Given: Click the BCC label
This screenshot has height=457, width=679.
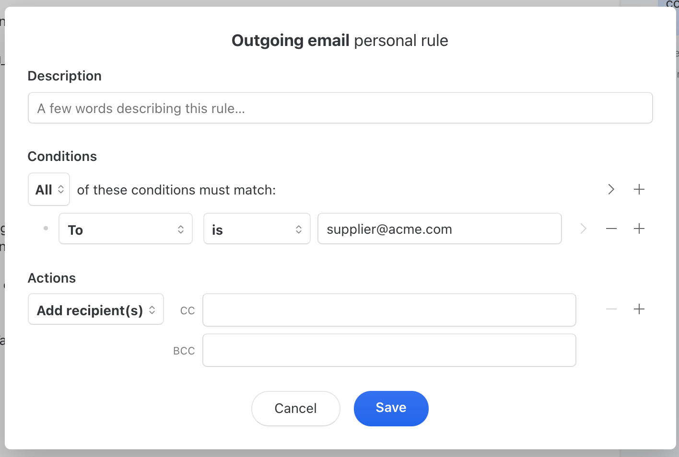Looking at the screenshot, I should 184,351.
